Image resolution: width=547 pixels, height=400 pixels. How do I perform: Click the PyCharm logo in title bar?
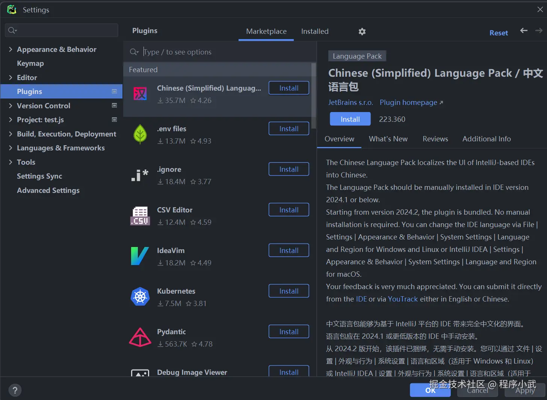(x=12, y=9)
